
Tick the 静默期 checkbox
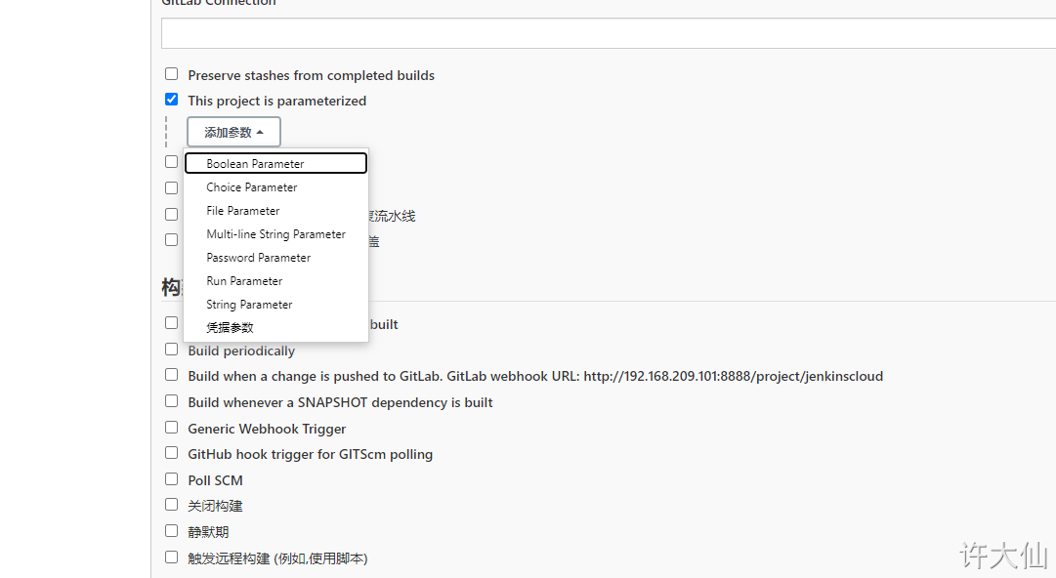tap(172, 531)
